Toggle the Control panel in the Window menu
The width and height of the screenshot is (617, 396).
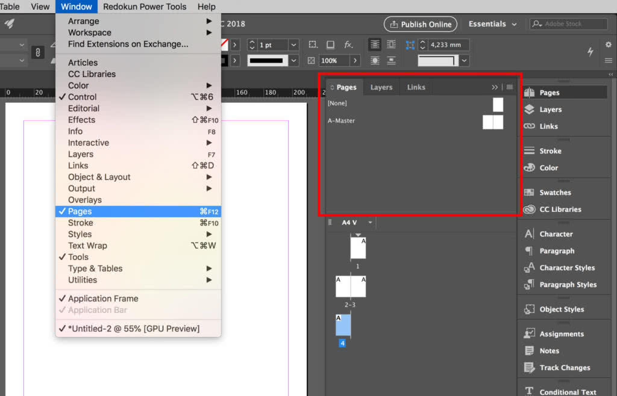click(85, 97)
